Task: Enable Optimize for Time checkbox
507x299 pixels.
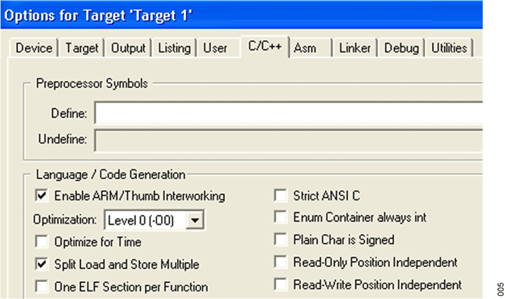Action: [41, 242]
